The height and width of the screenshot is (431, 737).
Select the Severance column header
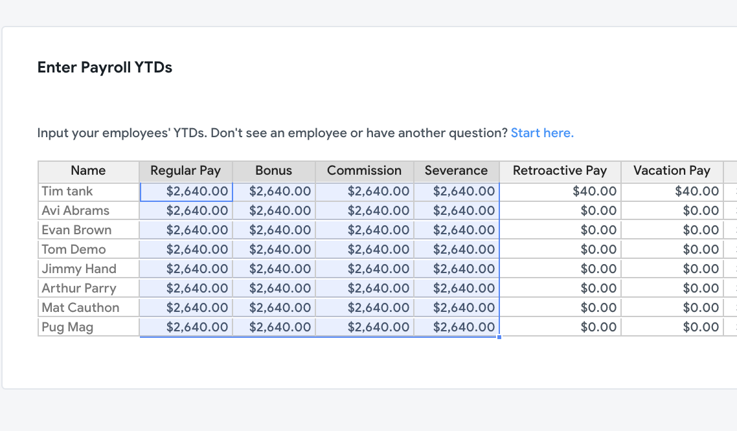point(457,171)
